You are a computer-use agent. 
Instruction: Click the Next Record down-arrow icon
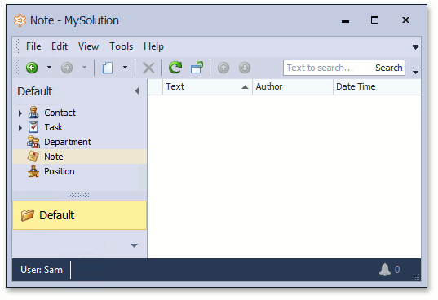[x=245, y=68]
